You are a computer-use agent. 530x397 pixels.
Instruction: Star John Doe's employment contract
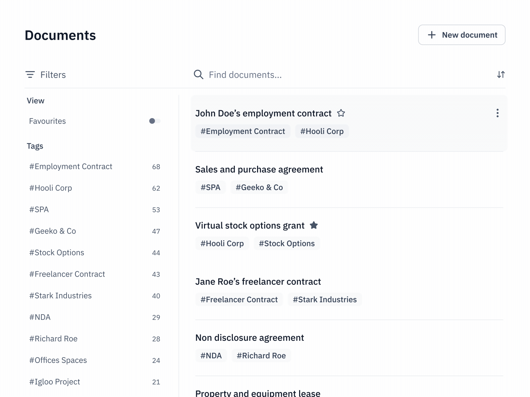[341, 113]
